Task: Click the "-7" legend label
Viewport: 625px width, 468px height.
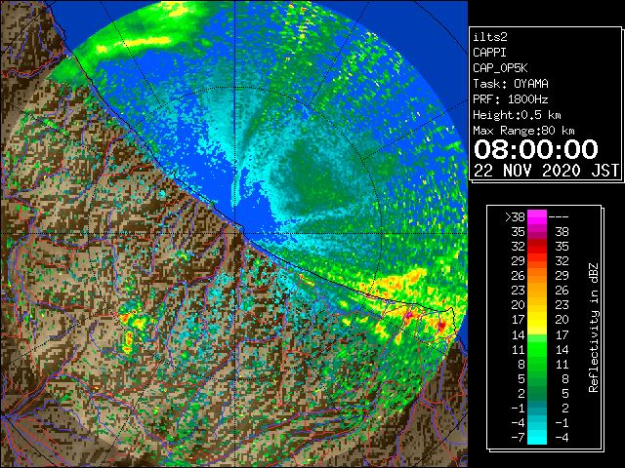Action: pyautogui.click(x=518, y=438)
